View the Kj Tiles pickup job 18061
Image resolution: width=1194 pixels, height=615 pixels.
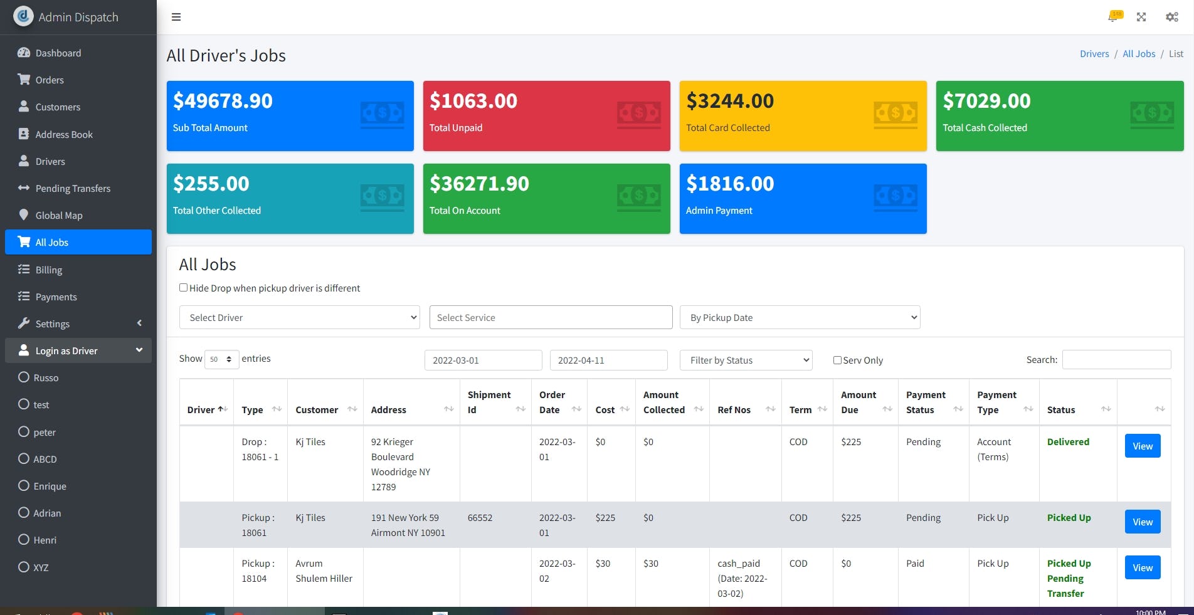pos(1142,522)
